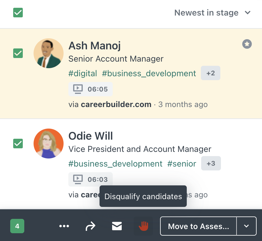Expand Odie Will's +3 more tags

point(211,163)
